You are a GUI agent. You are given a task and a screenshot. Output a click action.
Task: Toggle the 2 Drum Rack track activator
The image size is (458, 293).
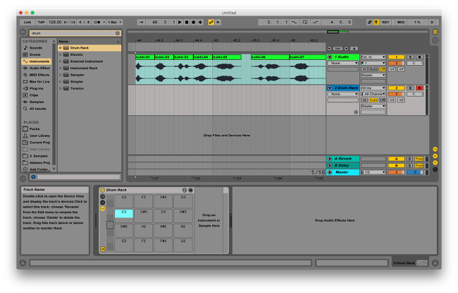pos(397,88)
